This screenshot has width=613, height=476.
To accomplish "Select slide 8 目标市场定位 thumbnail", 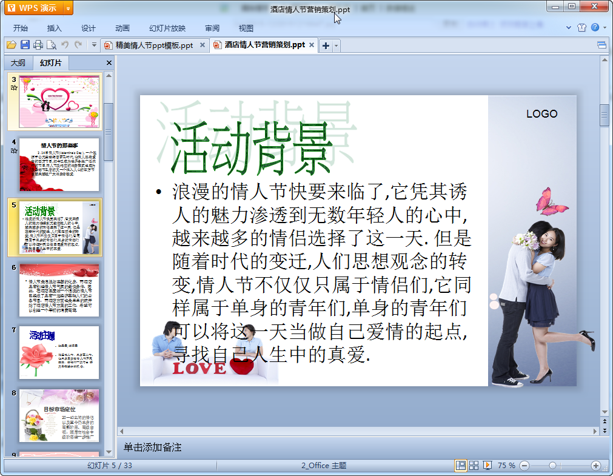I will tap(59, 415).
